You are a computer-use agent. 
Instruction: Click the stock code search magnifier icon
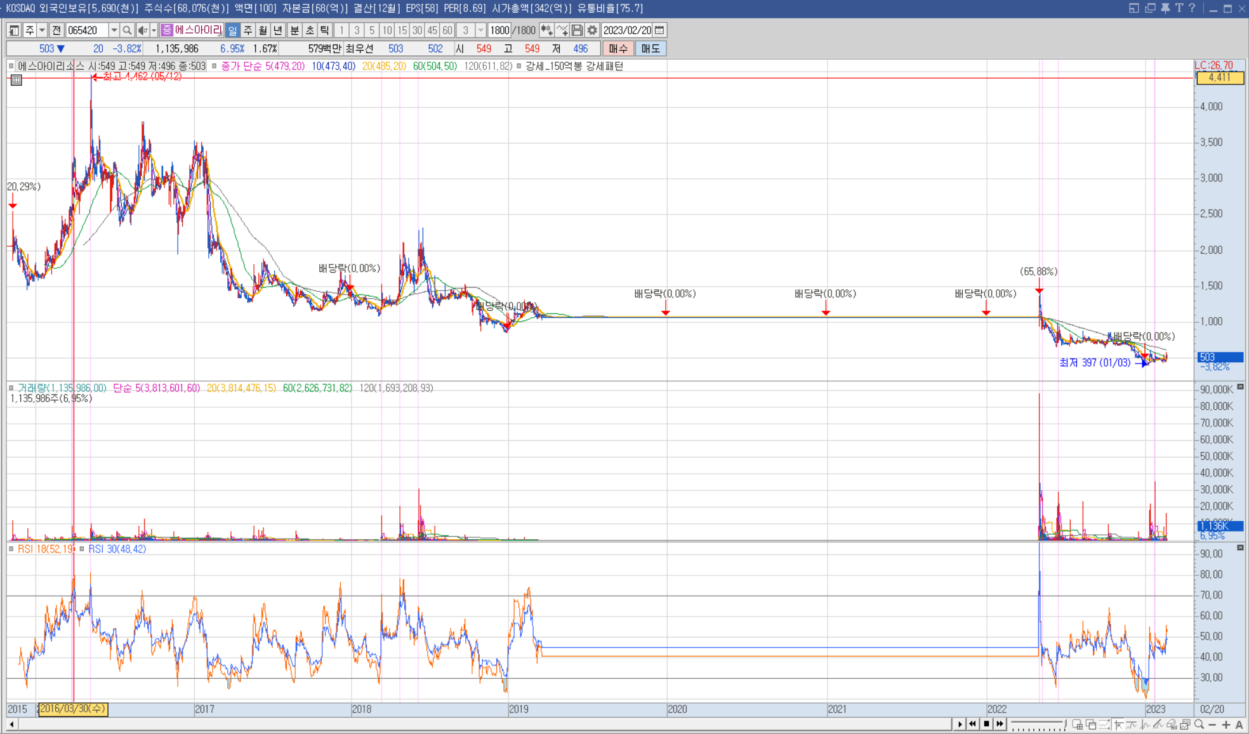127,30
